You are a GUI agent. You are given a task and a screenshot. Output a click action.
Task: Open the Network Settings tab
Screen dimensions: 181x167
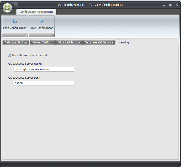[x=42, y=42]
